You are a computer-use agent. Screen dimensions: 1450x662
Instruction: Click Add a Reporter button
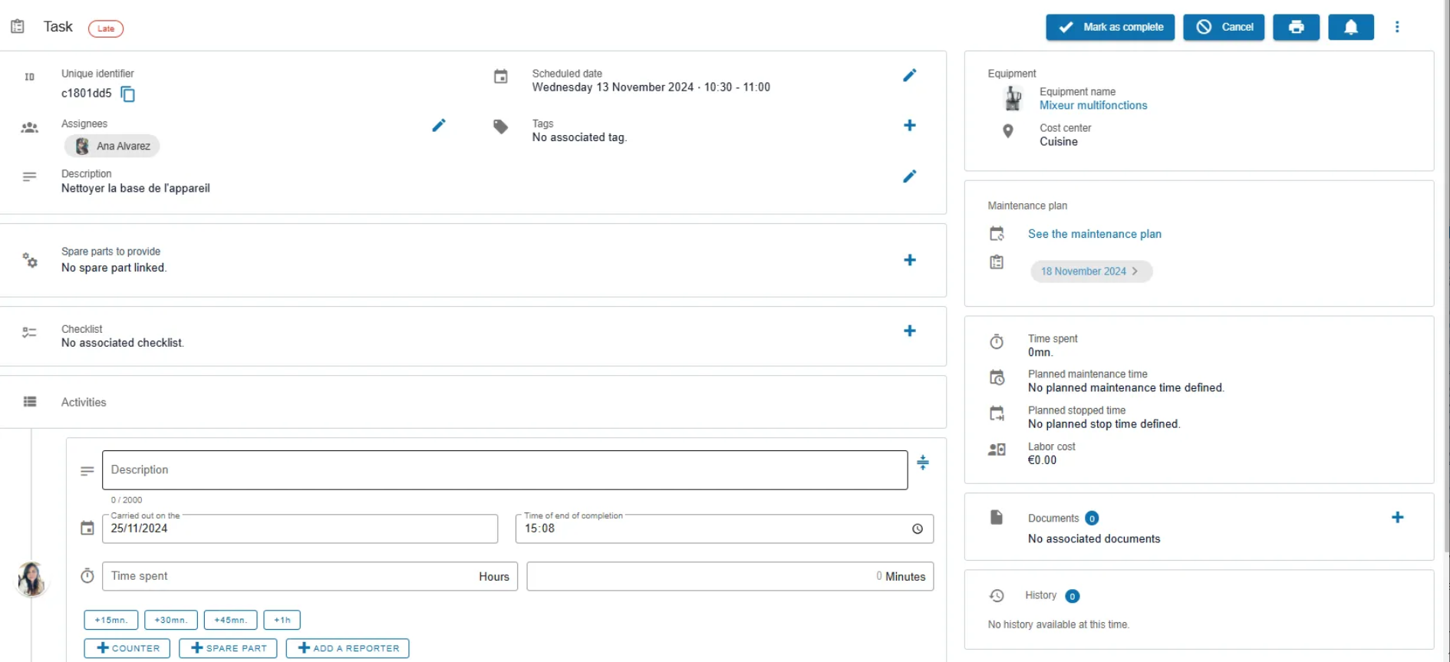click(348, 648)
